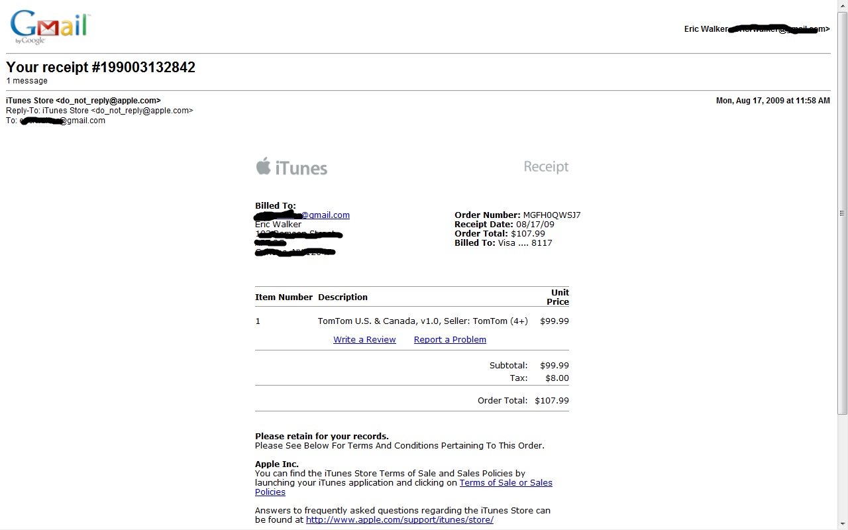The image size is (848, 530).
Task: Click the TomTom U.S. & Canada item description
Action: pos(423,321)
